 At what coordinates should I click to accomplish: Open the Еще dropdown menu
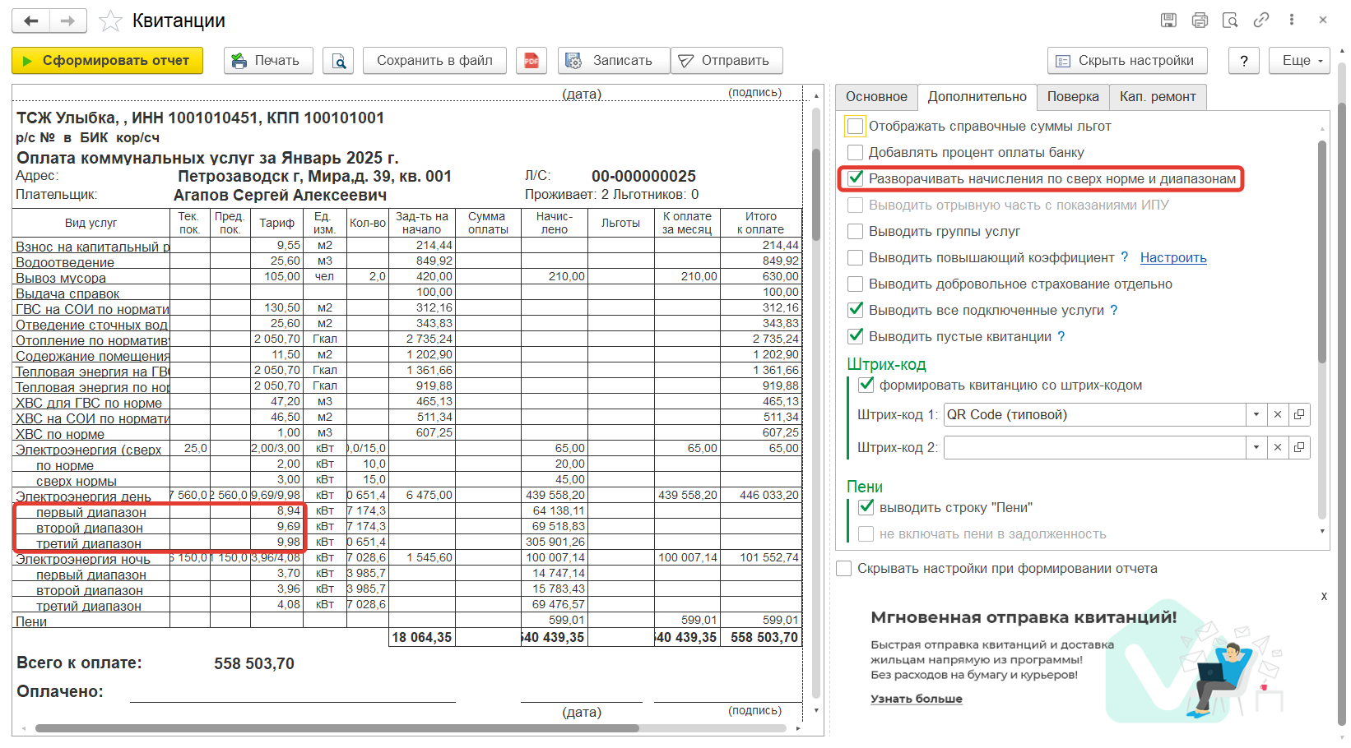pos(1300,61)
